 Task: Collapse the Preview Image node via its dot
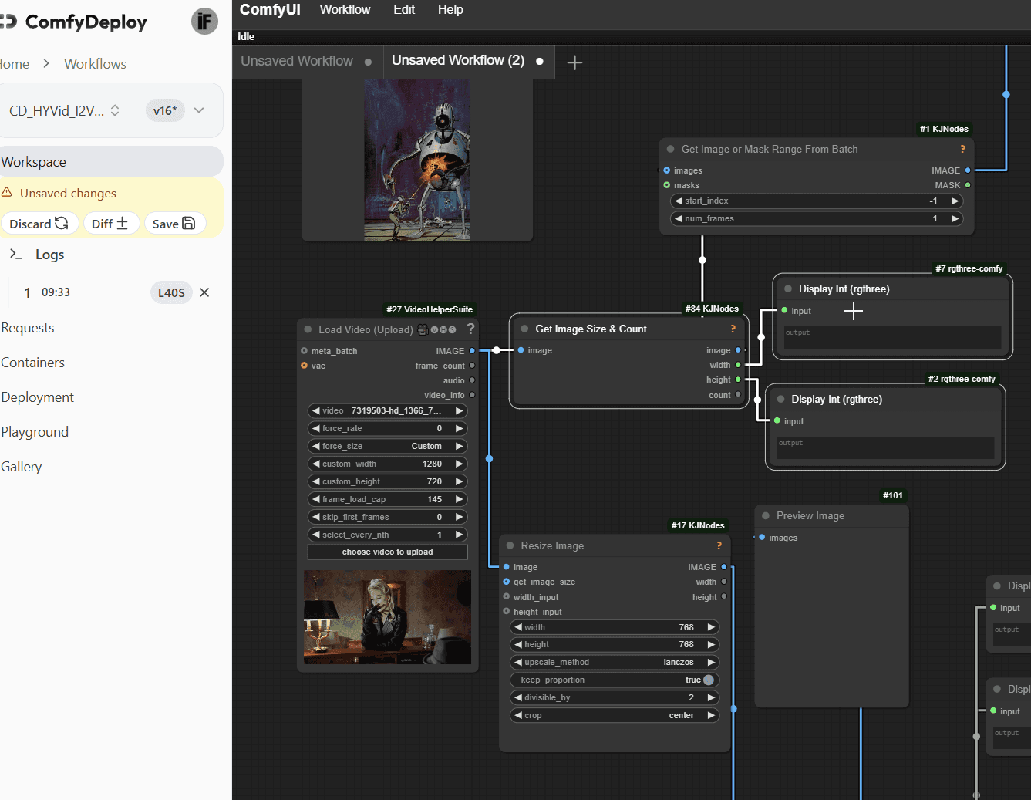point(766,515)
